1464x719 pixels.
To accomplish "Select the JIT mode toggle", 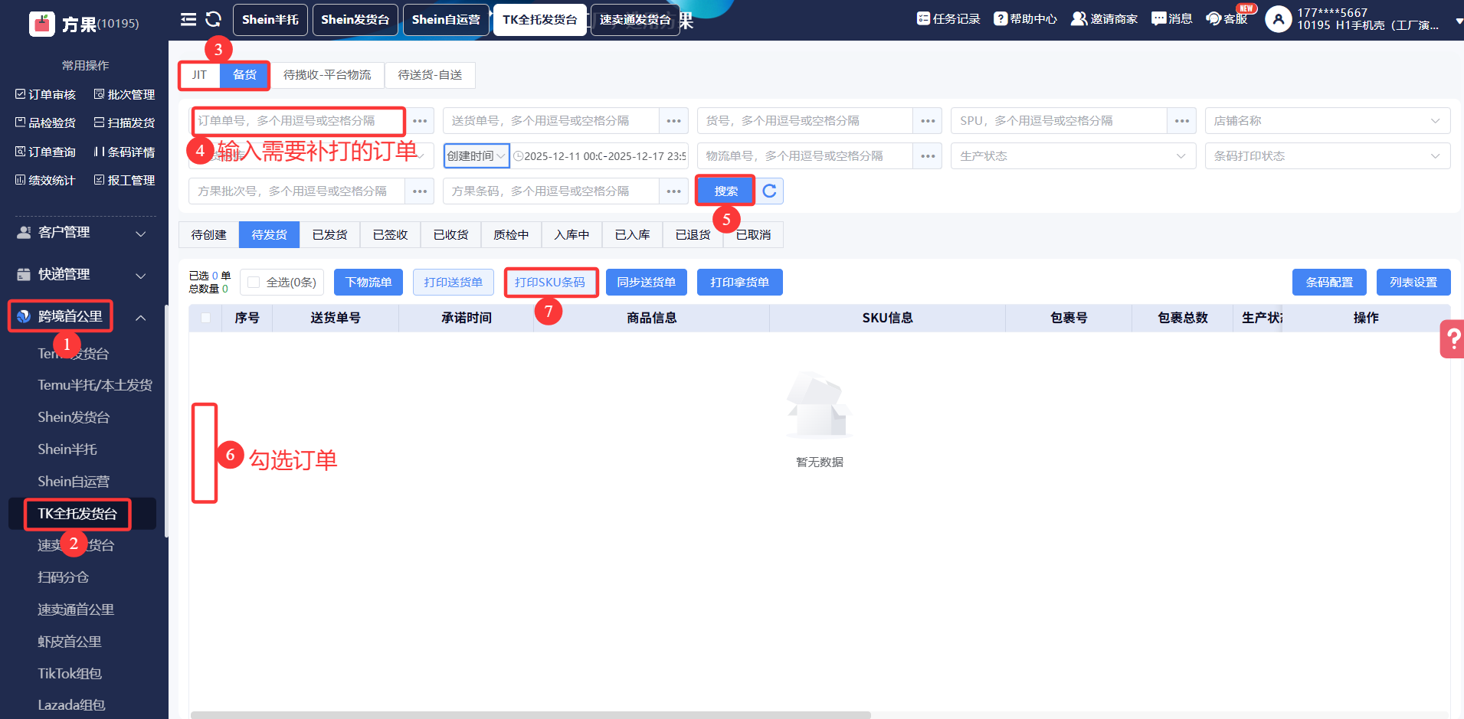I will (199, 75).
